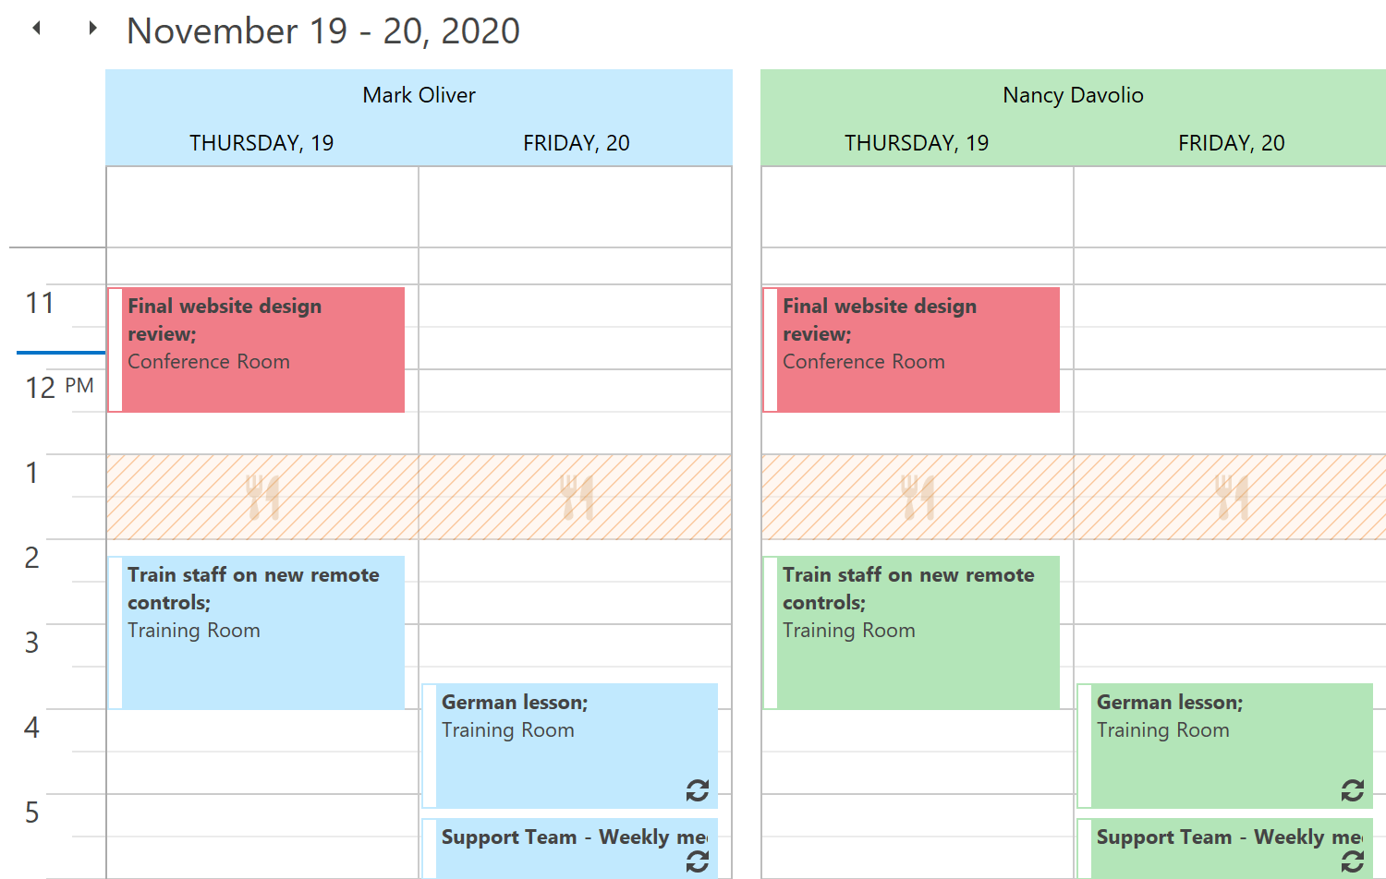Click Nancy Davolio's Friday, 20 column header

pos(1231,143)
